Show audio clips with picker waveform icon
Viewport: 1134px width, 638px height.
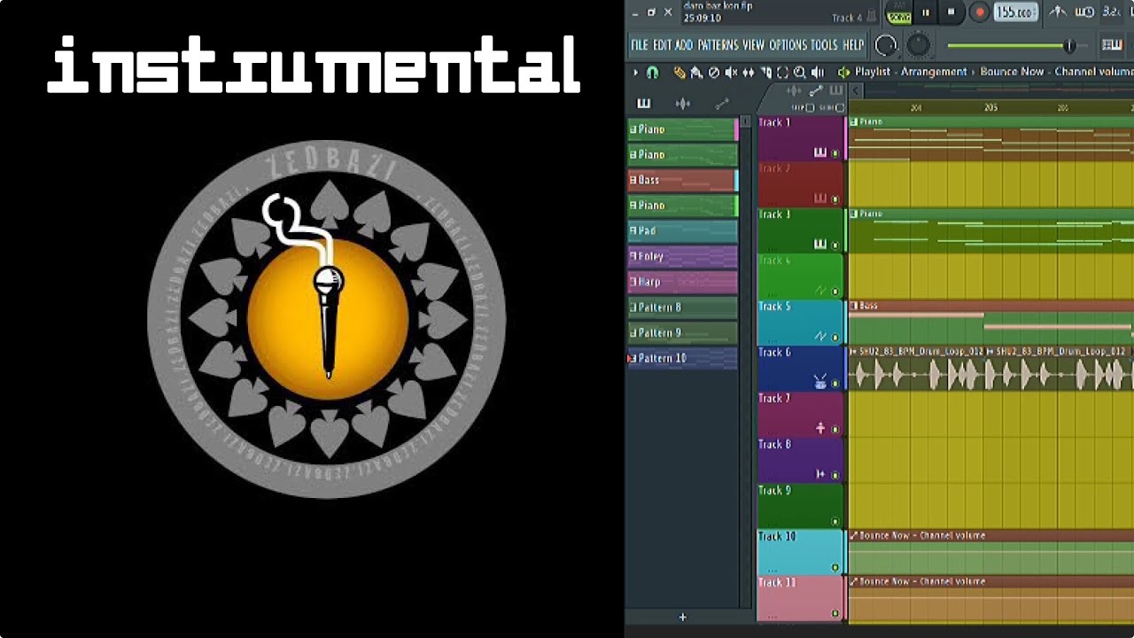(683, 104)
